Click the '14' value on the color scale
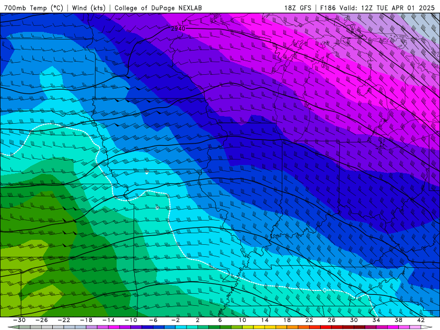 265,320
